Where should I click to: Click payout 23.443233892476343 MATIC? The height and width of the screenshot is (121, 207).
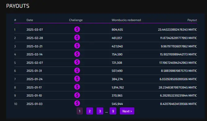click(x=178, y=30)
